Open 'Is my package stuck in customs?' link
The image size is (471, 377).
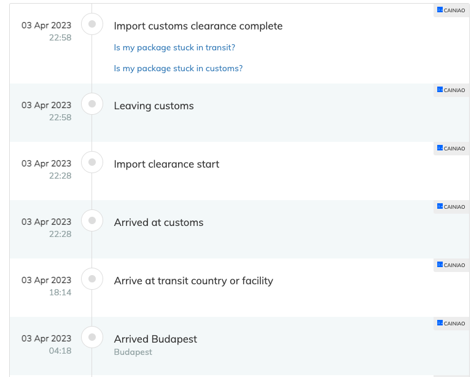[x=178, y=69]
